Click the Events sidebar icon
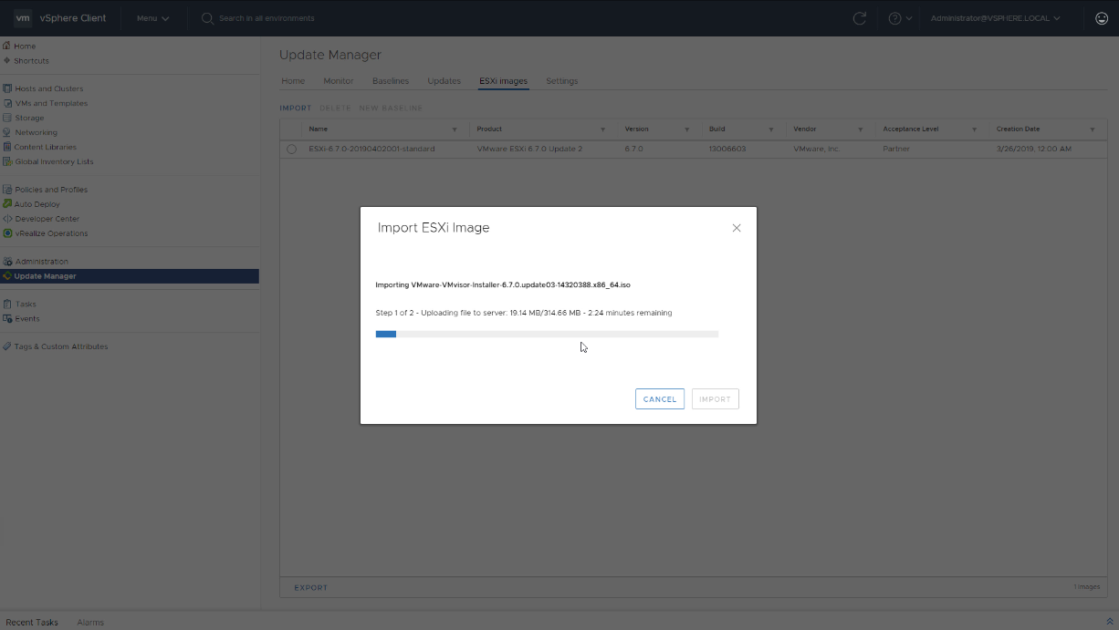Viewport: 1119px width, 630px height. click(x=7, y=319)
